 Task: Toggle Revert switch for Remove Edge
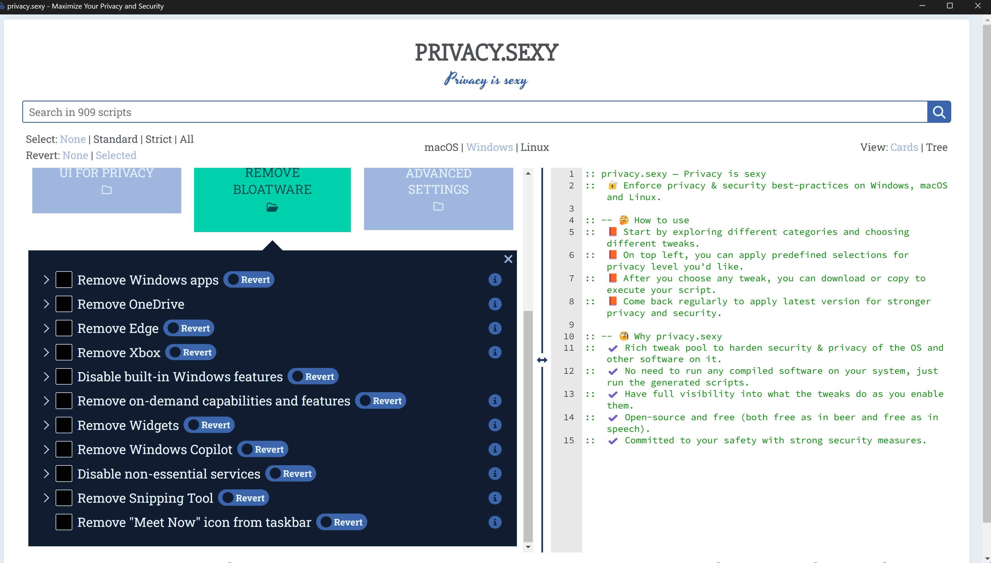(189, 328)
